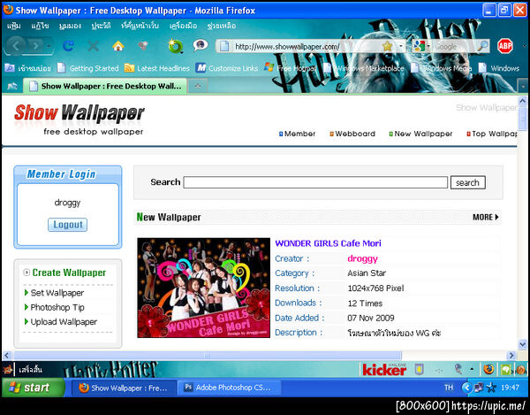
Task: Click the Logout button
Action: [x=68, y=225]
